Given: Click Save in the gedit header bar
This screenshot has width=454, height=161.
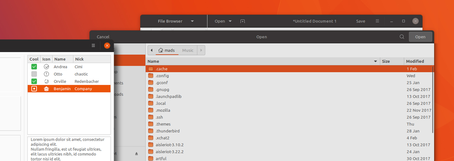Looking at the screenshot, I should 361,21.
